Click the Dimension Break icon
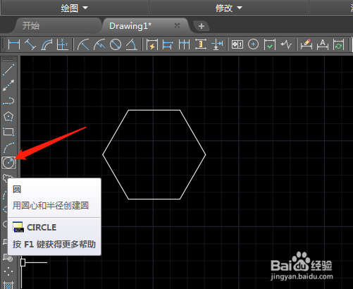 click(217, 44)
